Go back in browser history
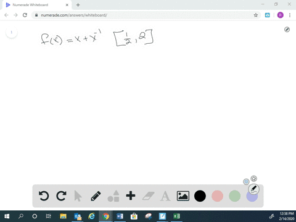Viewport: 296px width, 222px height. pos(6,15)
